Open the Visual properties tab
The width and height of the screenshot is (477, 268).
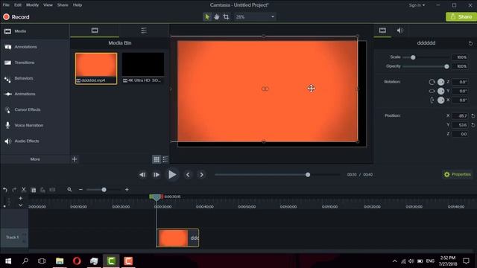(x=382, y=31)
